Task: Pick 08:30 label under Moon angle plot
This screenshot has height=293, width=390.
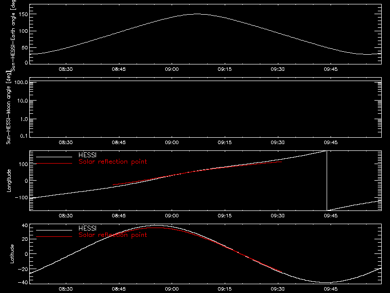Action: (66, 143)
